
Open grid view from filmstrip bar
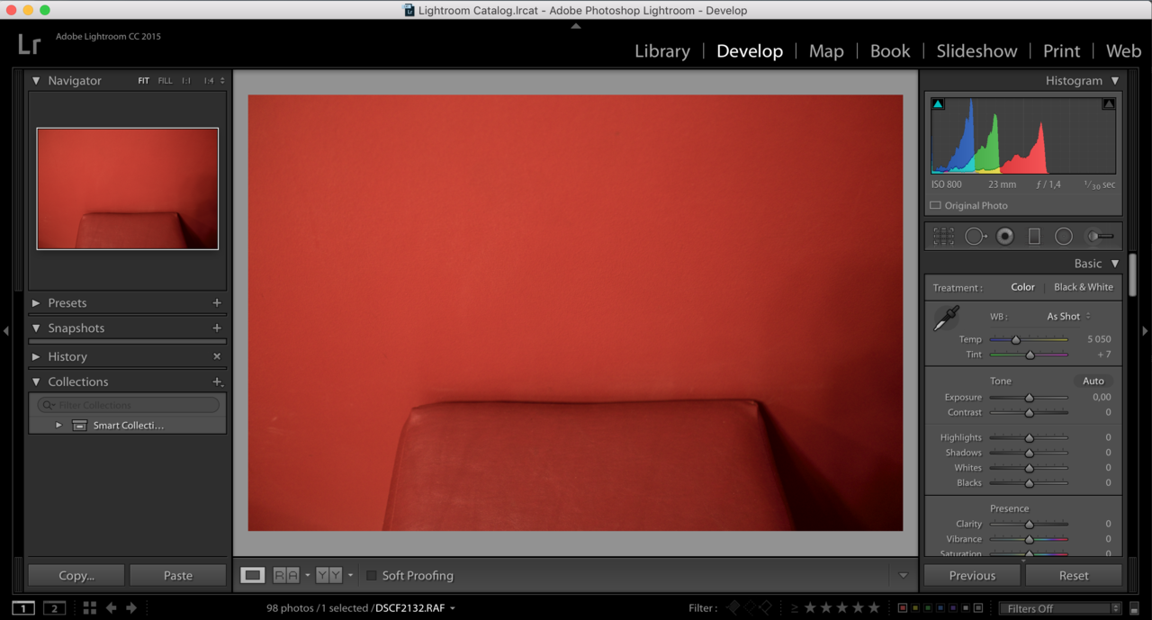click(90, 608)
